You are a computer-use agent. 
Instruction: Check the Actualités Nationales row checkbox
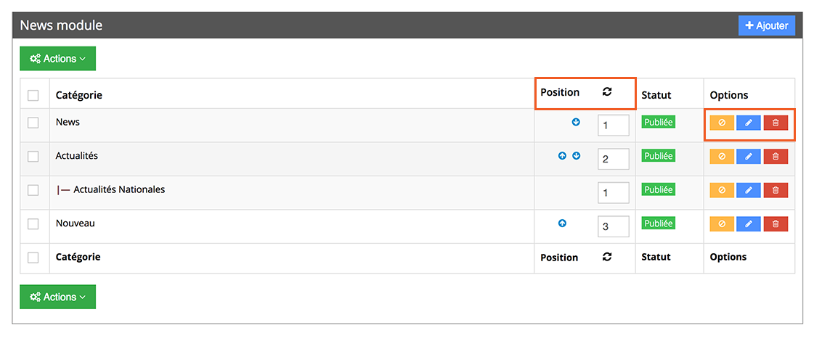coord(33,190)
